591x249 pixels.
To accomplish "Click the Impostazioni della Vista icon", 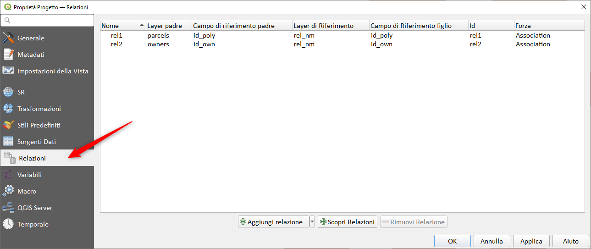I will [8, 71].
